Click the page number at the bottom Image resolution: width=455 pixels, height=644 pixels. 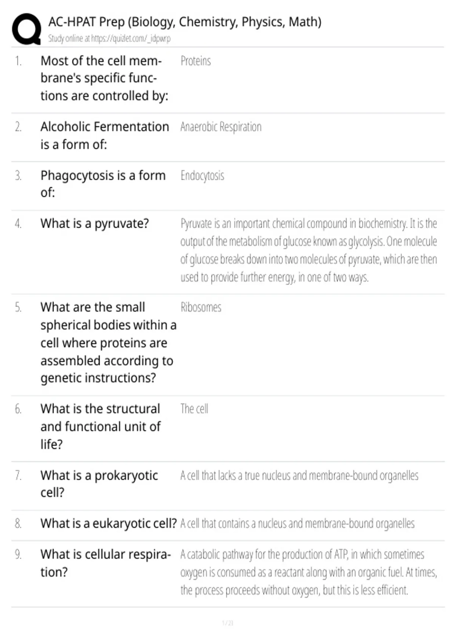227,623
